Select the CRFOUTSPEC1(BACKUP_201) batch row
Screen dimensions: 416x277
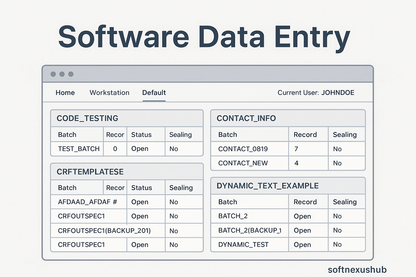click(x=104, y=230)
